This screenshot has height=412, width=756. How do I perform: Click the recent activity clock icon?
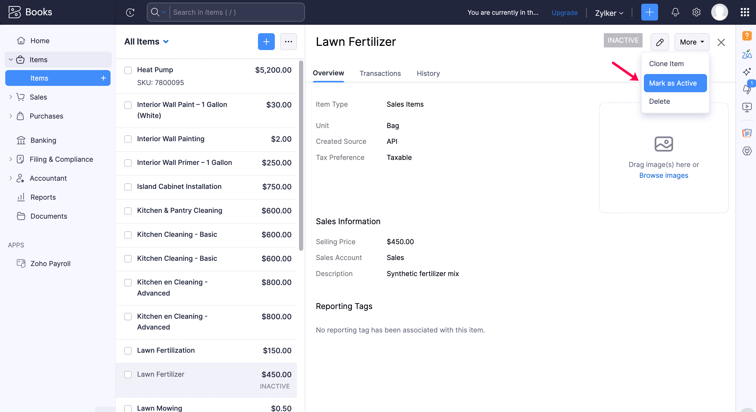[x=130, y=12]
